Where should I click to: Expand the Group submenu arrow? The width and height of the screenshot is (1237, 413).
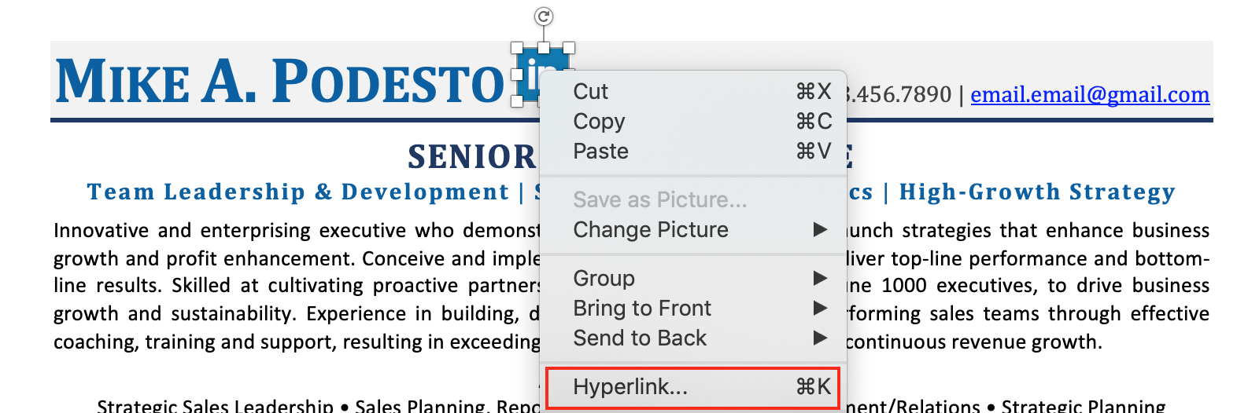tap(820, 278)
